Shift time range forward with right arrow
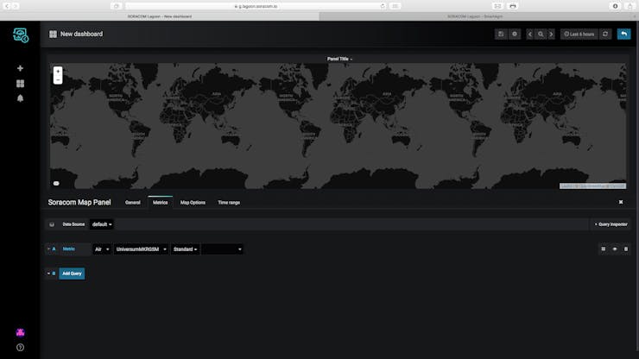639x359 pixels. (x=551, y=35)
